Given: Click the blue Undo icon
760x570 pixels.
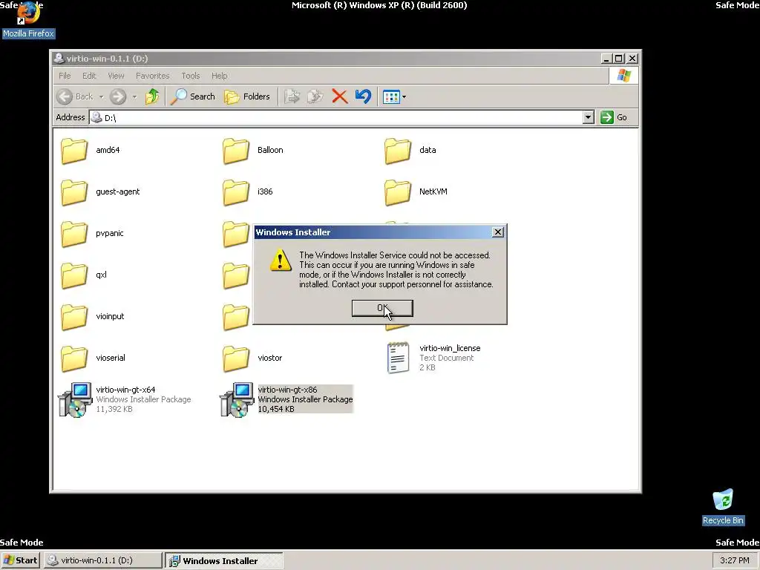Looking at the screenshot, I should (363, 96).
